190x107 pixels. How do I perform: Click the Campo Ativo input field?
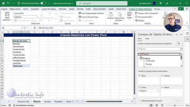(x=26, y=17)
